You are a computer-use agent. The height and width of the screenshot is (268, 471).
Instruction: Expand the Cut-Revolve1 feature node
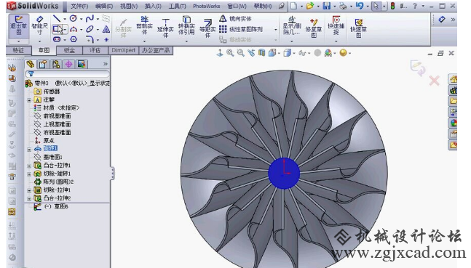[29, 174]
